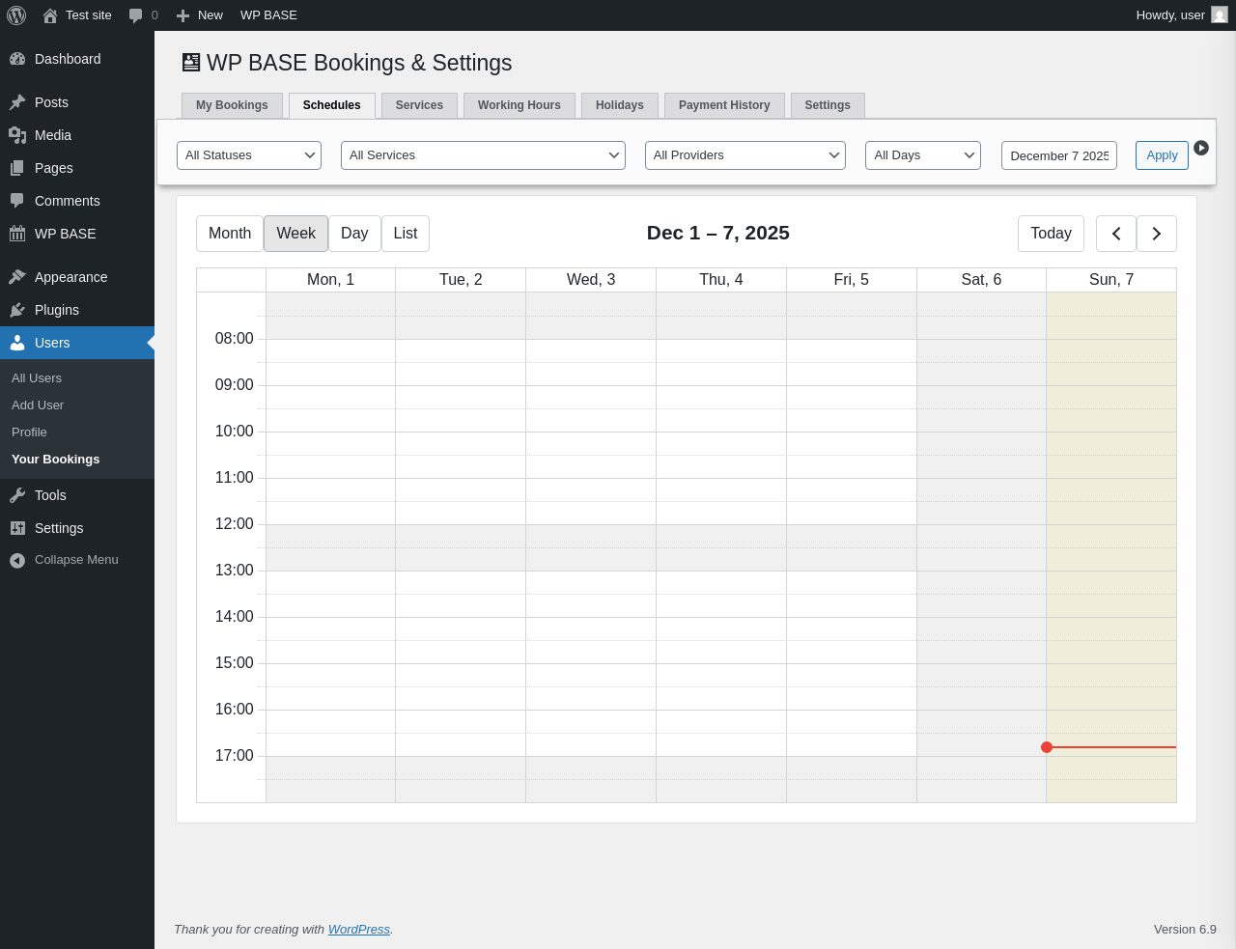
Task: Click the 17:00 time label
Action: coord(235,756)
